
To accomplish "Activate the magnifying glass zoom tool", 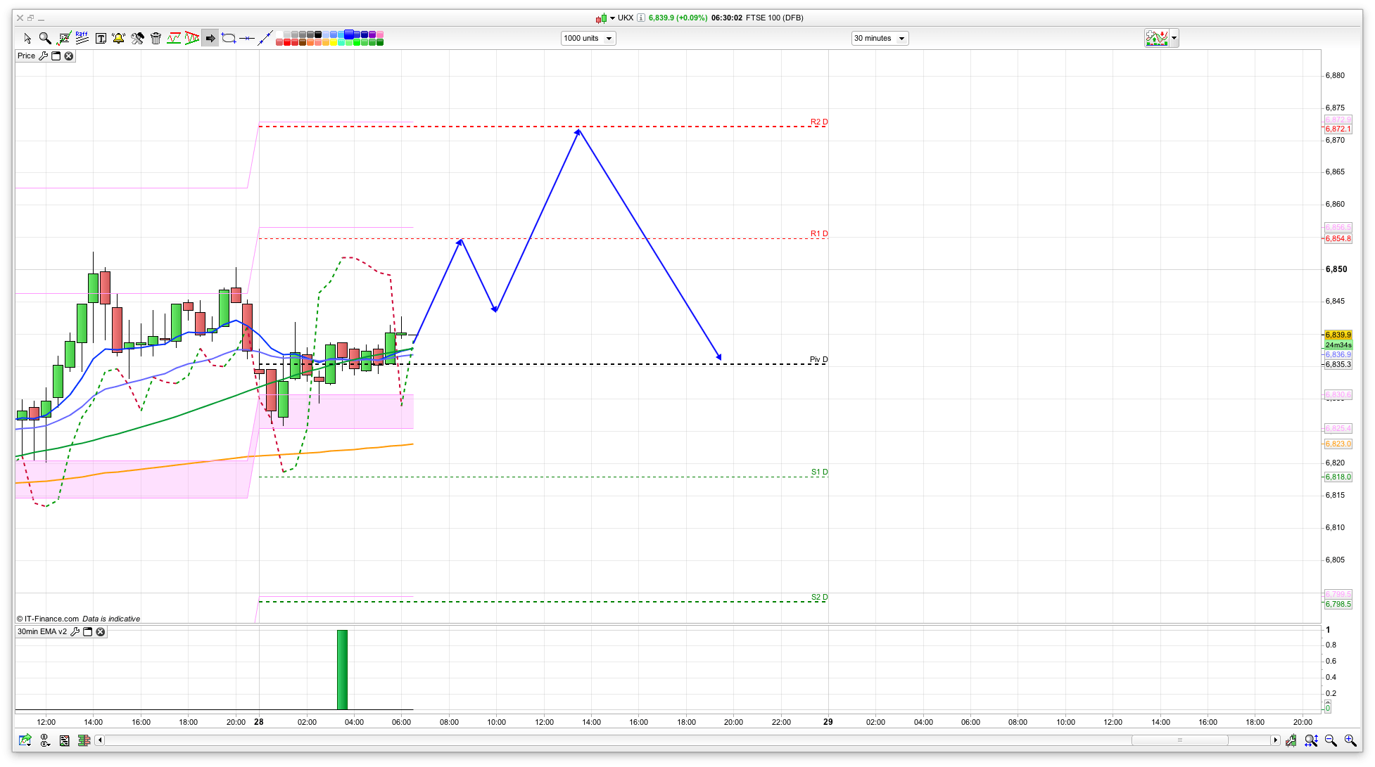I will tap(45, 38).
